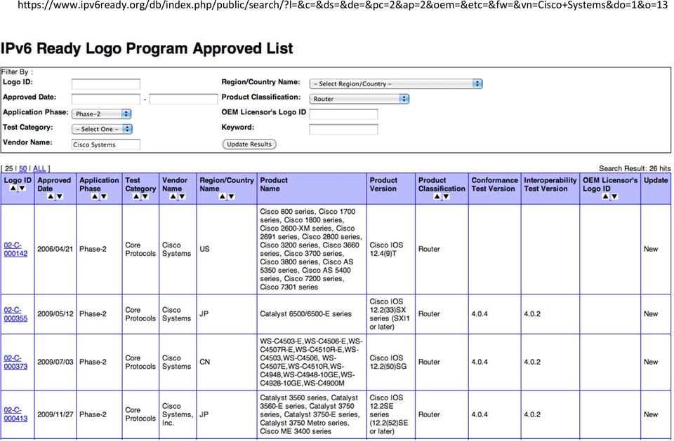The height and width of the screenshot is (441, 674).
Task: Sort Product Classification ascending arrow
Action: [x=437, y=196]
